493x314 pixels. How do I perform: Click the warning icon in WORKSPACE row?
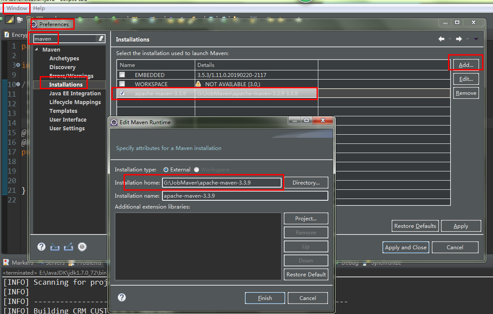point(198,84)
